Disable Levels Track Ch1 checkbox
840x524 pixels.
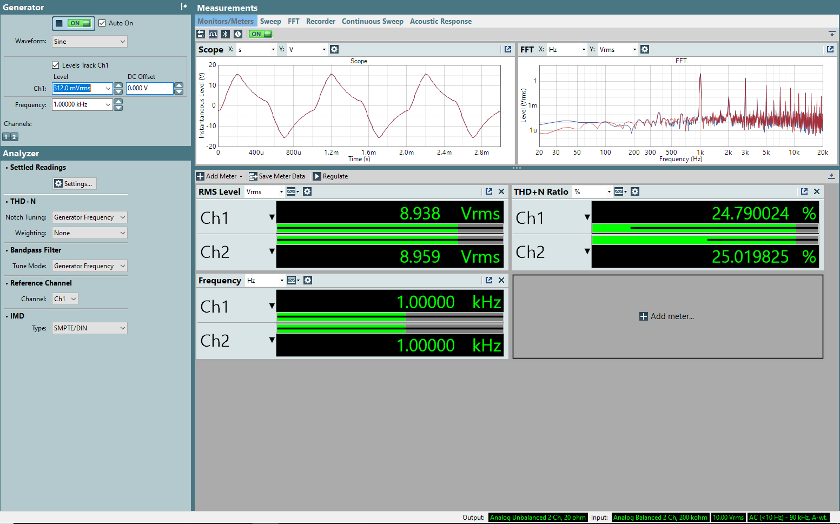point(56,65)
